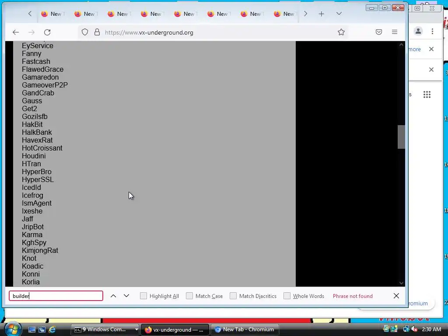Viewport: 448px width, 336px height.
Task: Click the HyperSSL entry
Action: click(x=38, y=180)
